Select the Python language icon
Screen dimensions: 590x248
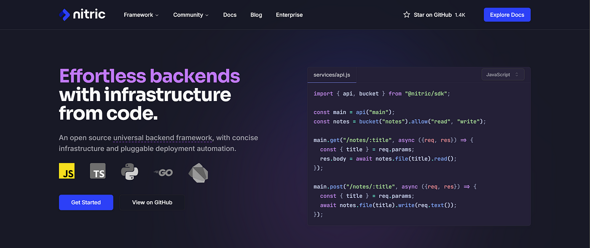coord(129,172)
